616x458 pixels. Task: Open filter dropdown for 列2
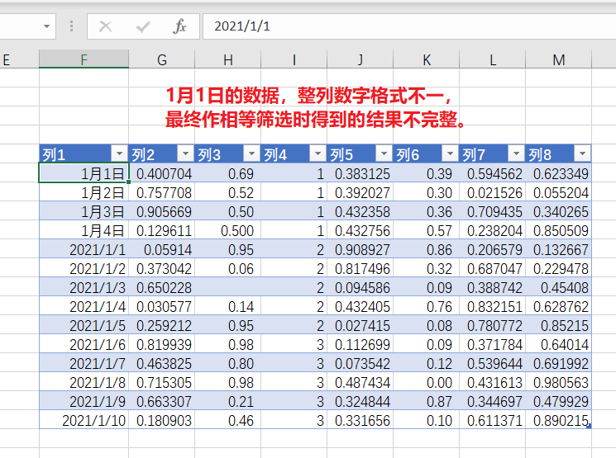tap(185, 153)
